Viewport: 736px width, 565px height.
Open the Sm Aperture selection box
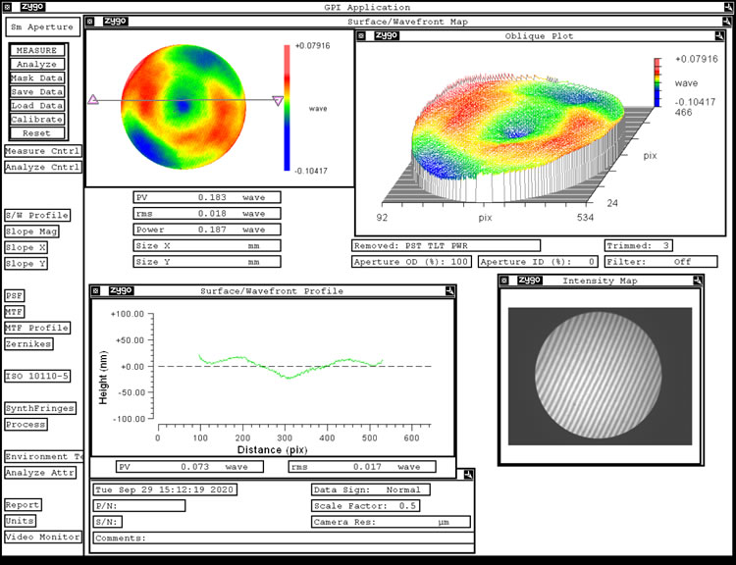[43, 27]
